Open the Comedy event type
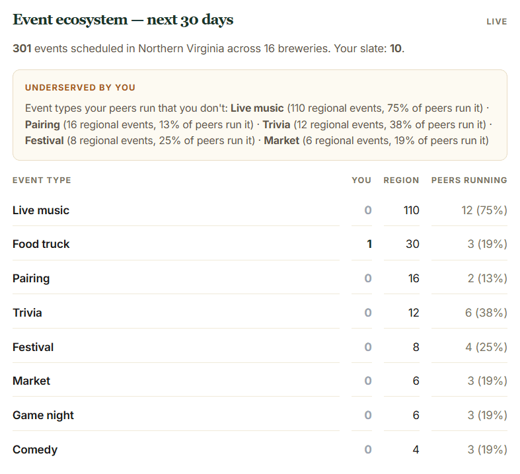Image resolution: width=520 pixels, height=474 pixels. 35,450
